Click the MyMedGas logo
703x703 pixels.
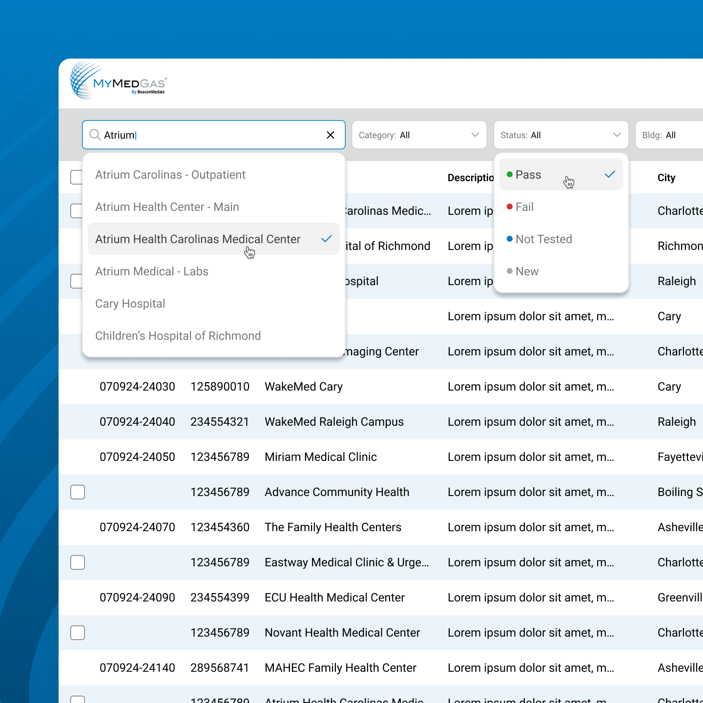coord(119,81)
